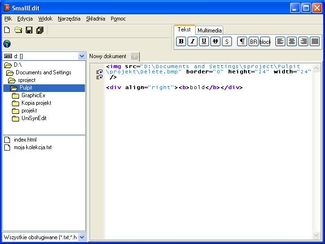
Task: Click the SmallEdit application icon in the title bar
Action: (x=7, y=8)
